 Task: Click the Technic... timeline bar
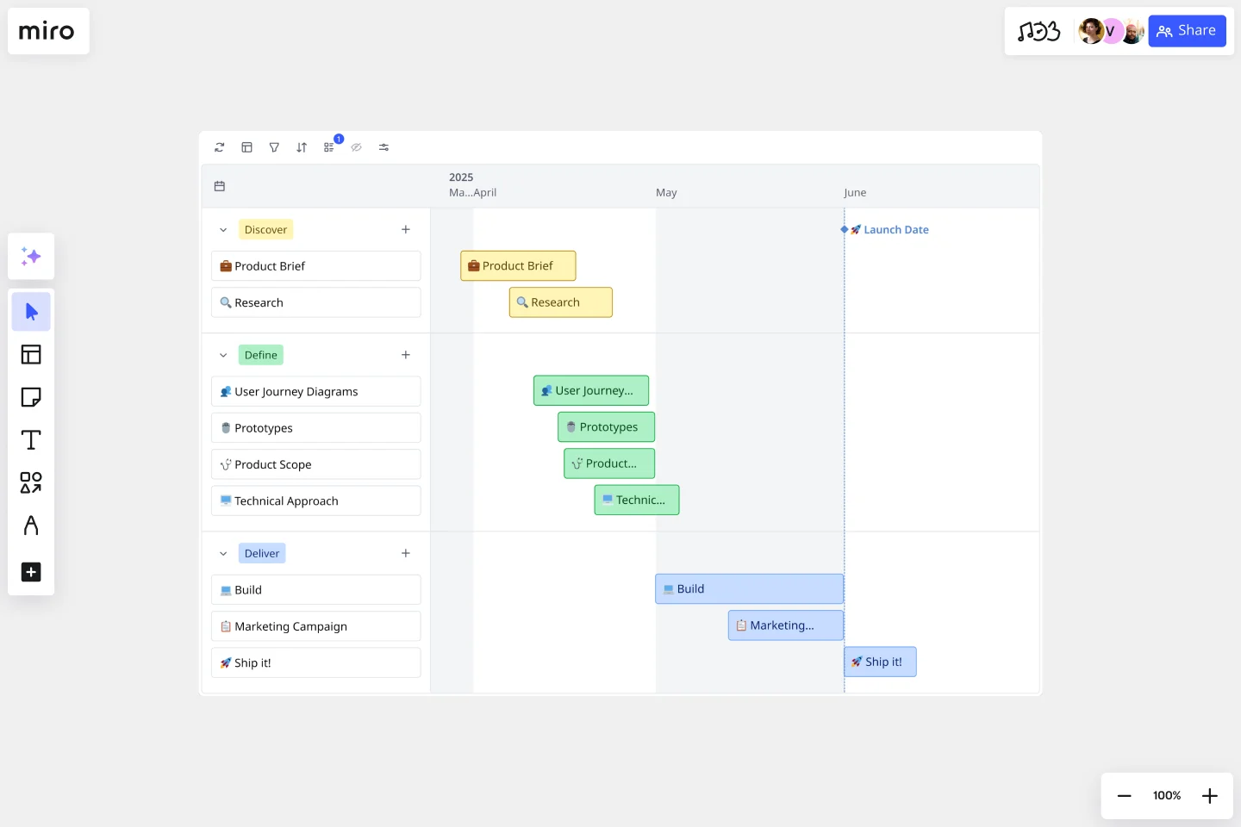pyautogui.click(x=637, y=500)
